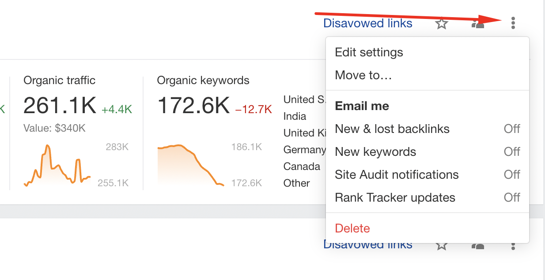545x280 pixels.
Task: Click the Organic traffic sparkline chart
Action: [57, 166]
